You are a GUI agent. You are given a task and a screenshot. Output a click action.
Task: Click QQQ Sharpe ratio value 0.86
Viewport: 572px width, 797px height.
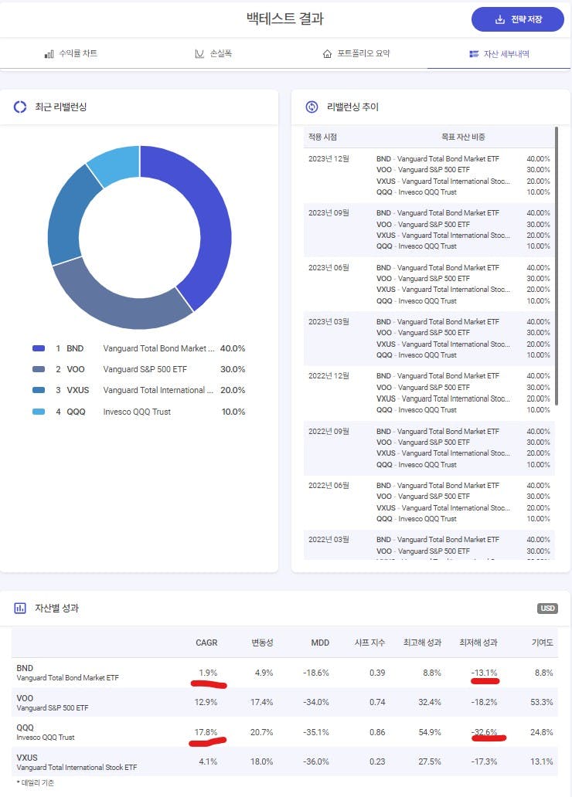tap(378, 732)
